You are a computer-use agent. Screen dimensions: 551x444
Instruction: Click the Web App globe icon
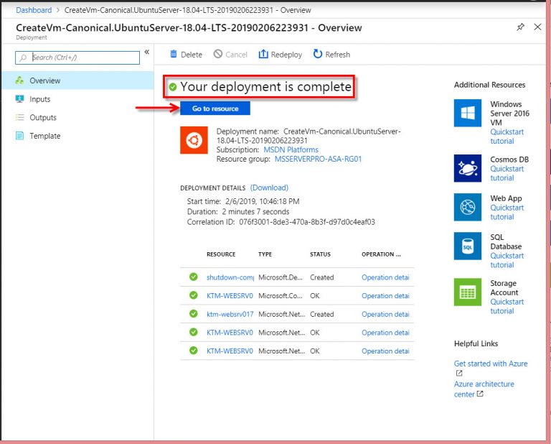(x=468, y=207)
